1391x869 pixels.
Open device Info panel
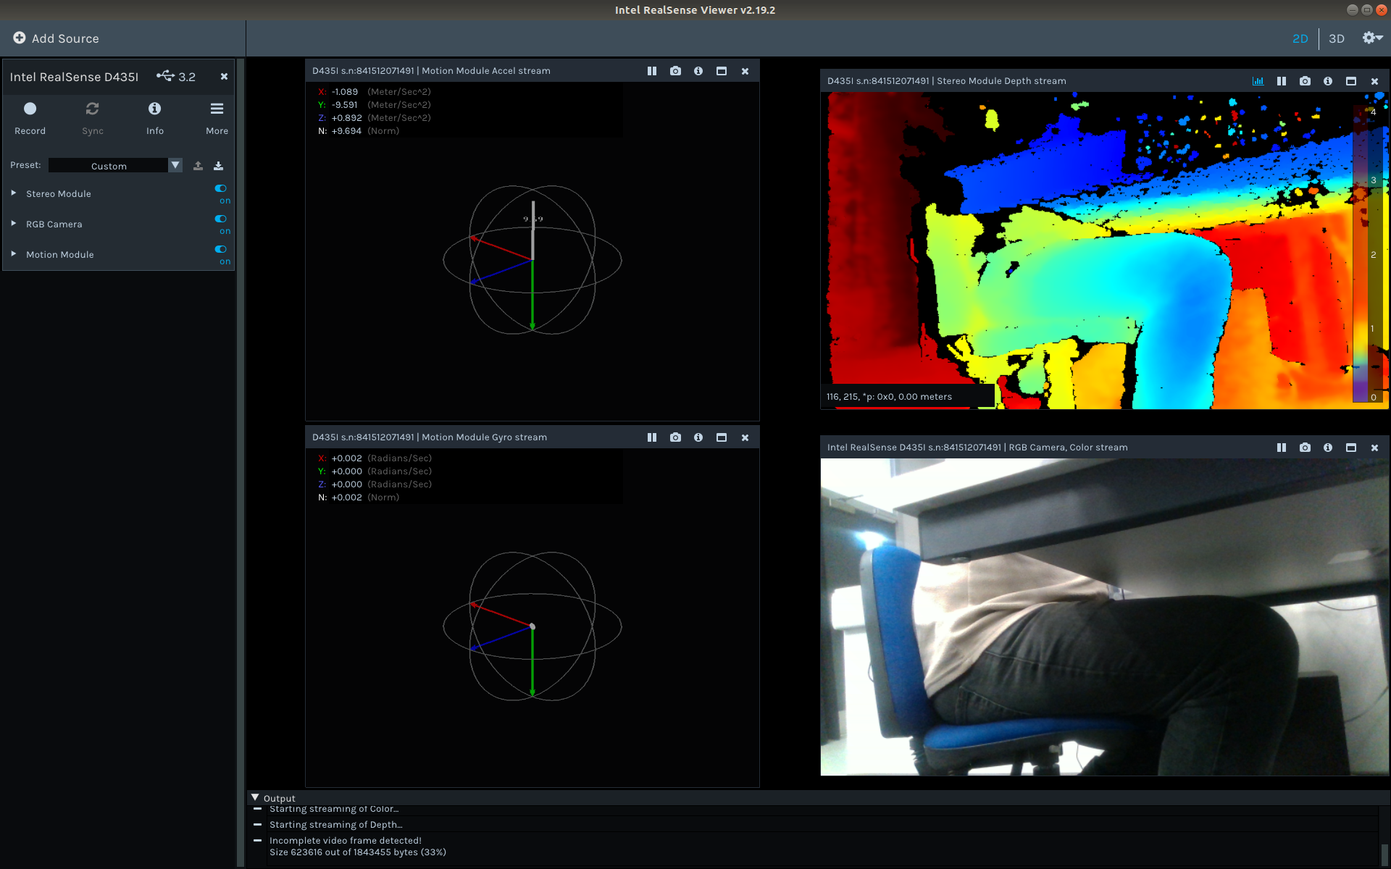pyautogui.click(x=154, y=109)
